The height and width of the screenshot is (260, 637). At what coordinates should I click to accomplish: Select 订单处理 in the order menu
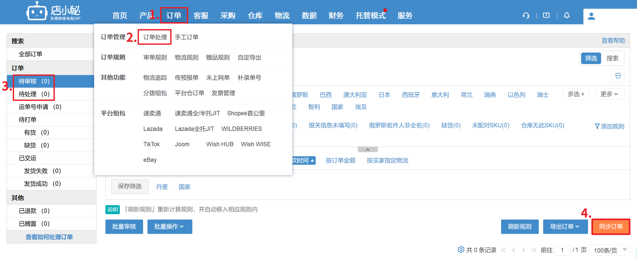point(155,37)
